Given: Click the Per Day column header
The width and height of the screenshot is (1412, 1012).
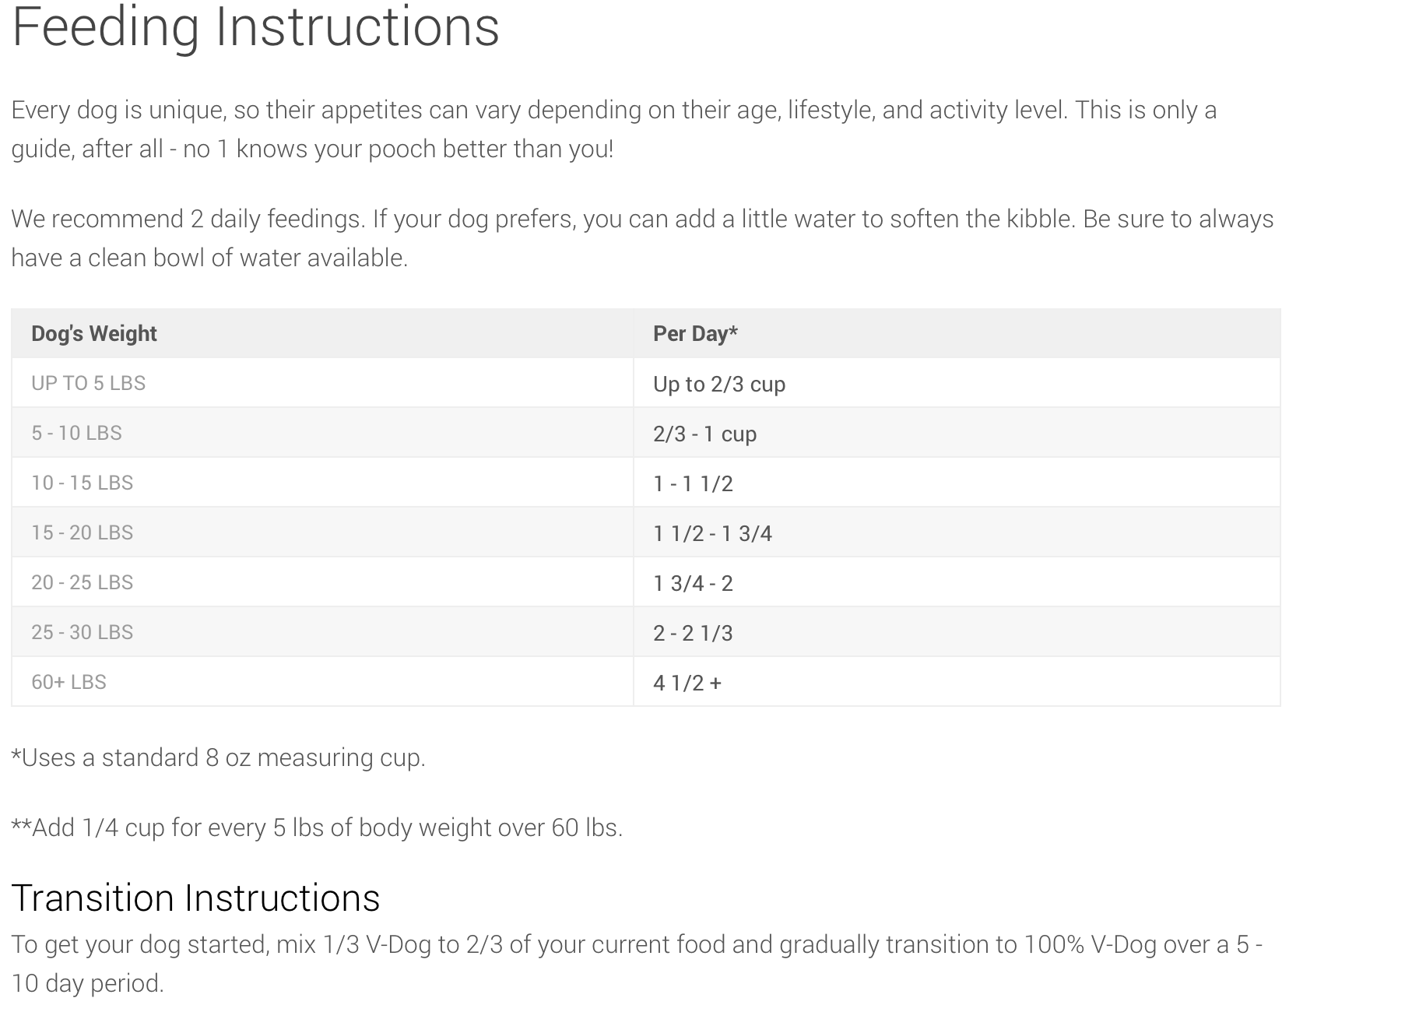Looking at the screenshot, I should point(695,333).
